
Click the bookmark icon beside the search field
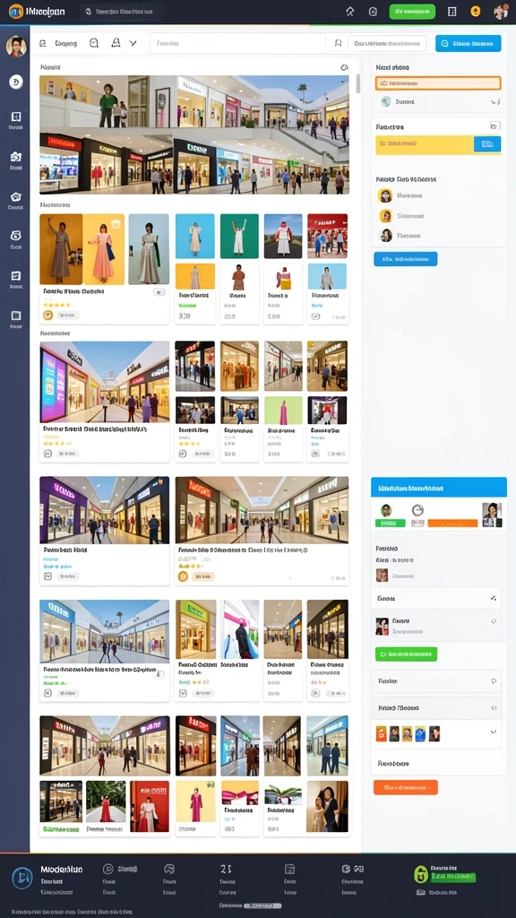[x=338, y=43]
